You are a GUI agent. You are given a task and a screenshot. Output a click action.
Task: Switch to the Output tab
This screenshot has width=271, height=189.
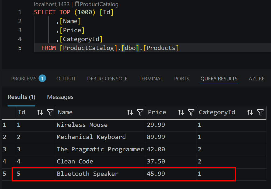click(x=66, y=79)
